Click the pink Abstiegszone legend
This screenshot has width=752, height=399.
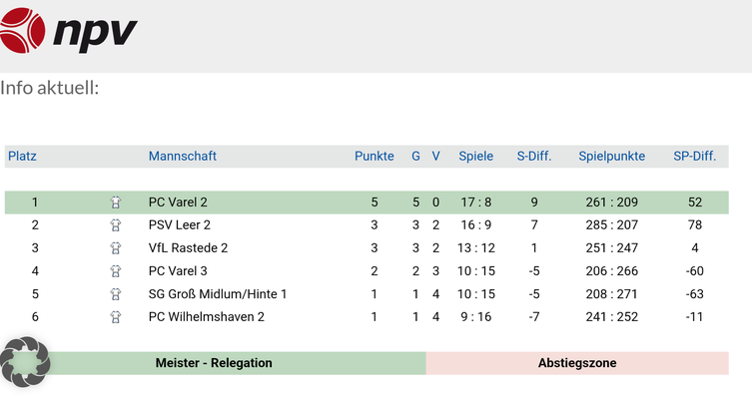point(577,363)
